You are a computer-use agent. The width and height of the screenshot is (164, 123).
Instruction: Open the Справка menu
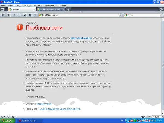point(62,6)
